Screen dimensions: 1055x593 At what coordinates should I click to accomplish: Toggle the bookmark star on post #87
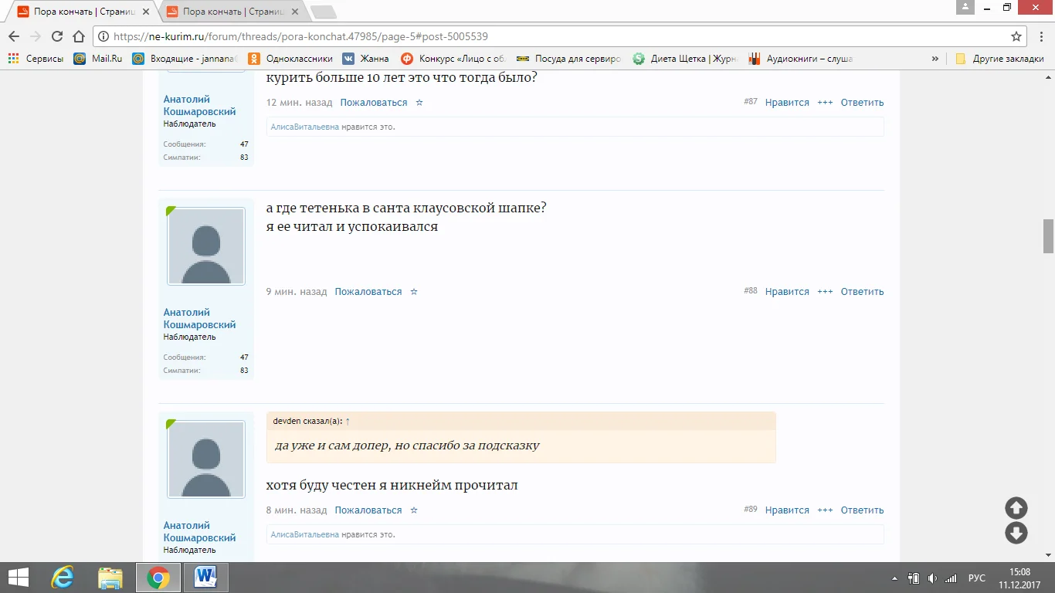click(419, 103)
